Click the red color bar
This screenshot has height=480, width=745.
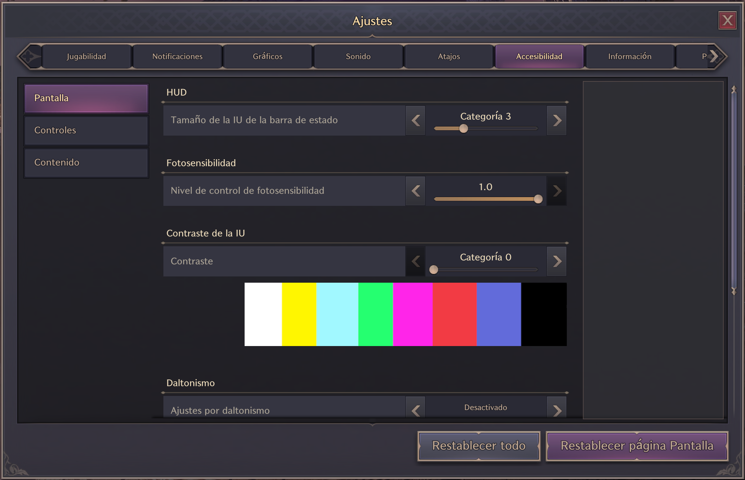pyautogui.click(x=454, y=314)
